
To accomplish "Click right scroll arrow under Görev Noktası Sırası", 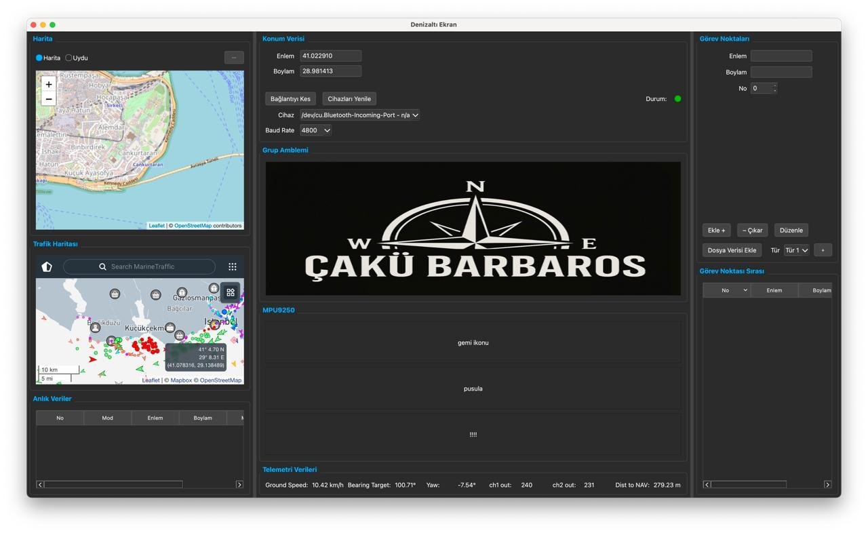I will click(x=827, y=484).
